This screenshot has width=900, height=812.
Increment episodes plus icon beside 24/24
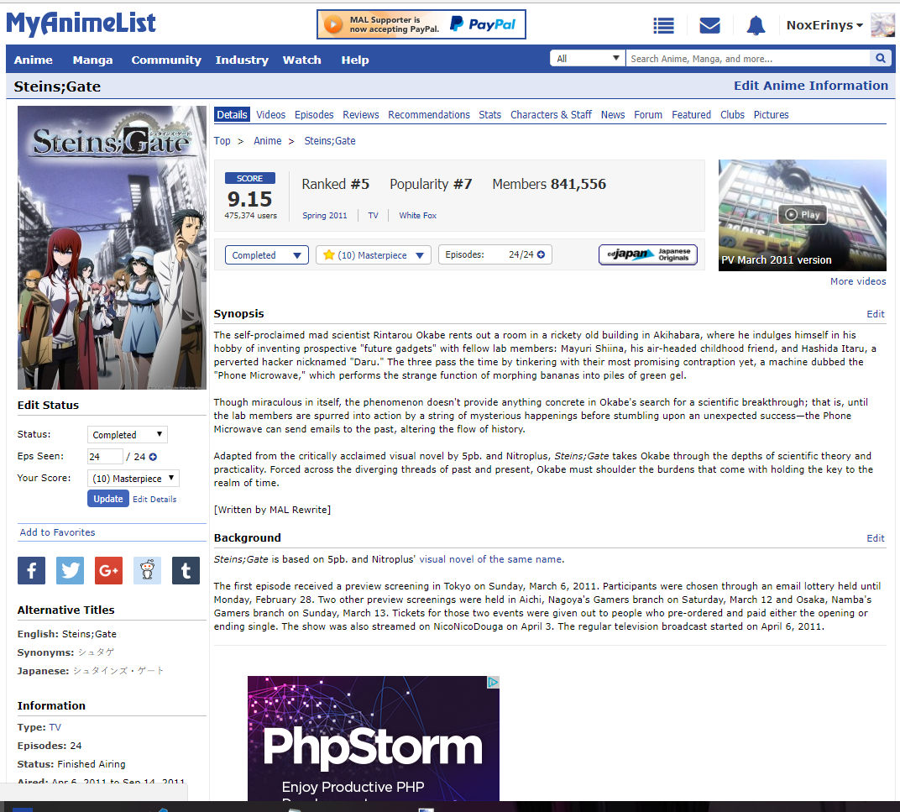tap(541, 254)
